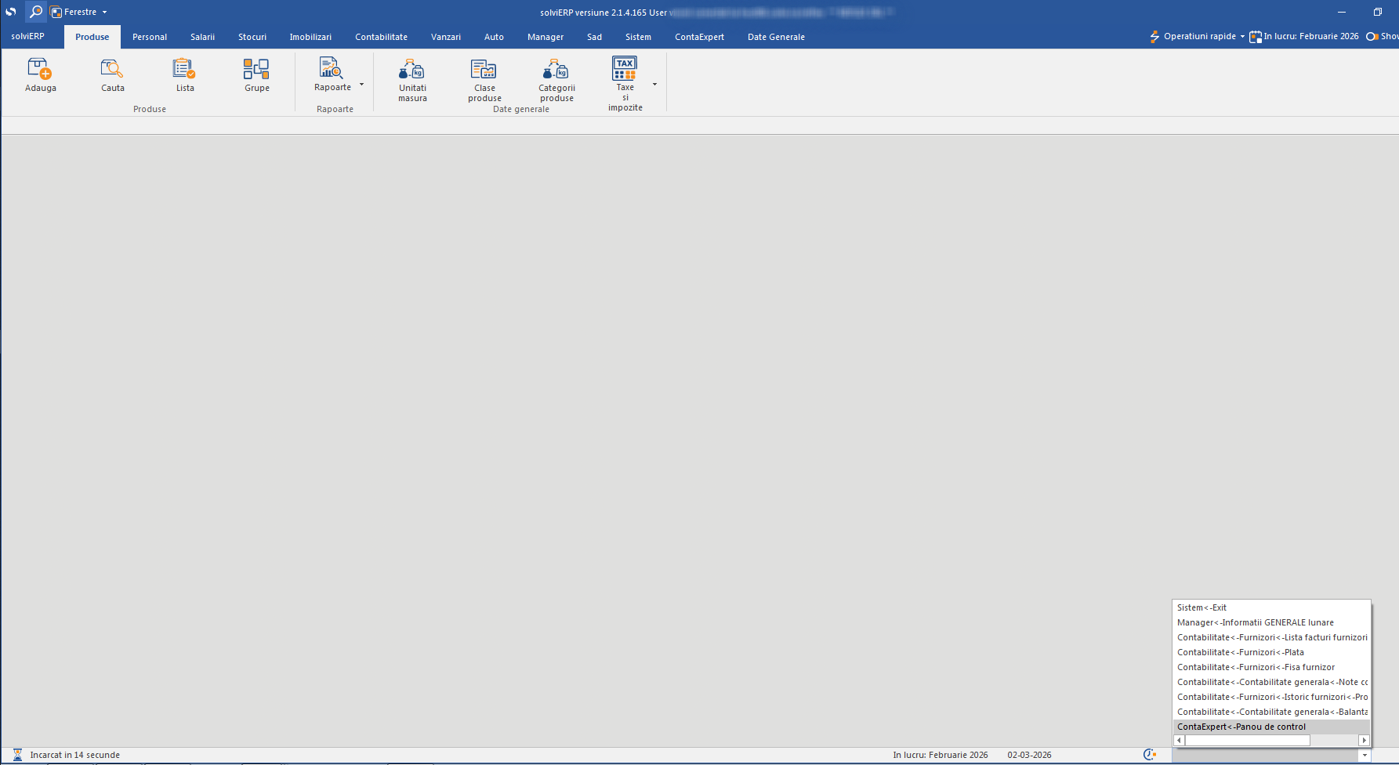This screenshot has height=765, width=1399.
Task: Click the clock history icon in status bar
Action: tap(1149, 755)
